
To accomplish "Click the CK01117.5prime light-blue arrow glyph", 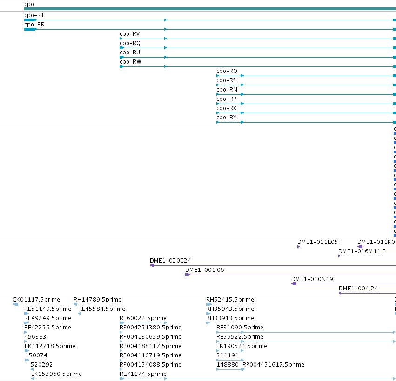I will (15, 304).
